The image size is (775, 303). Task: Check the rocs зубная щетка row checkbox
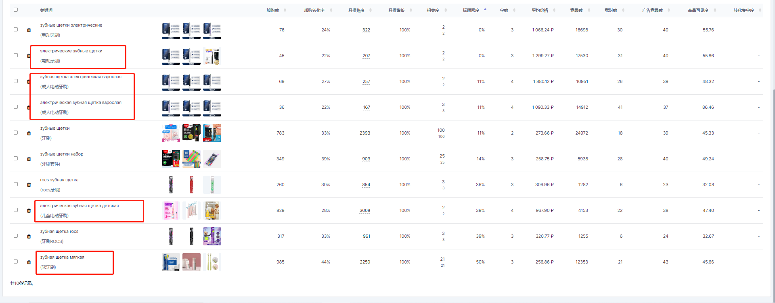pyautogui.click(x=16, y=184)
